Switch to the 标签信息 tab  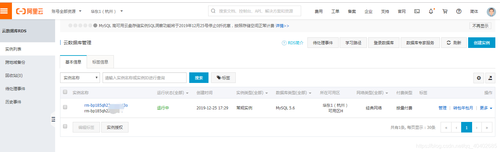pos(100,62)
